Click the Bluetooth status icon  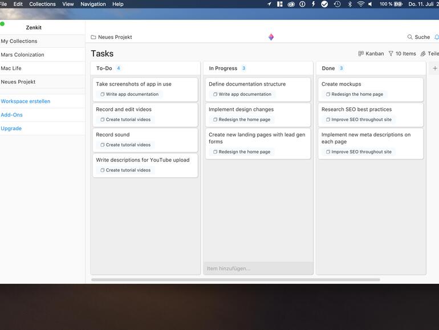[x=349, y=4]
